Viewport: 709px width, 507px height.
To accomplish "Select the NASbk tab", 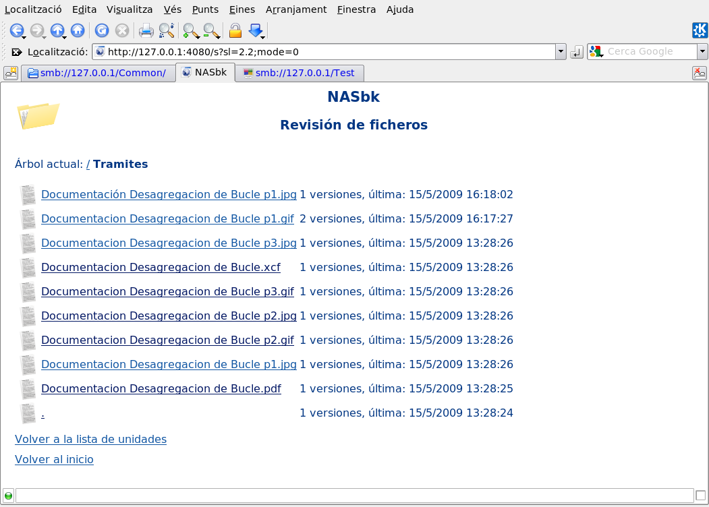I will (205, 72).
